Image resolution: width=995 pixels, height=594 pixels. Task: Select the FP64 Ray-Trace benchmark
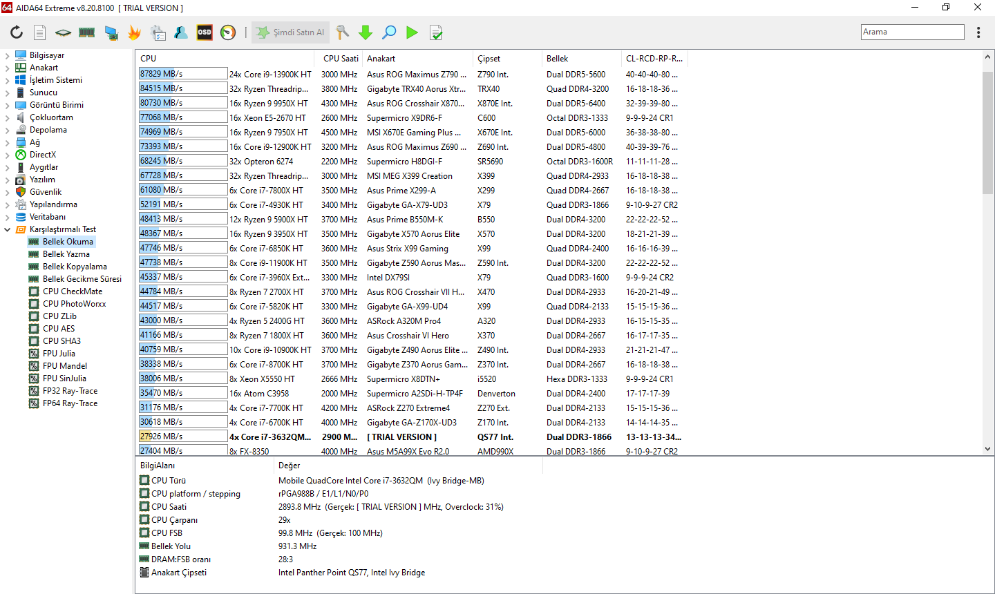[x=70, y=403]
